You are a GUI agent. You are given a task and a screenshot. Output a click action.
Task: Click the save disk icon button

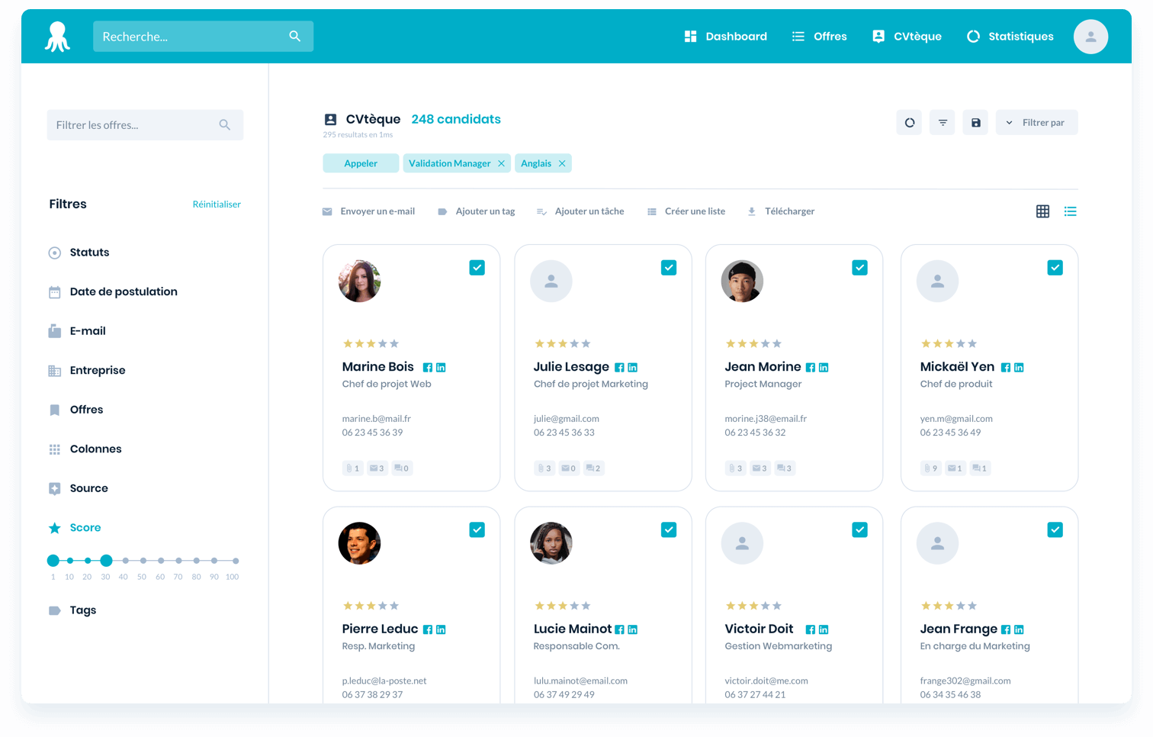tap(975, 123)
